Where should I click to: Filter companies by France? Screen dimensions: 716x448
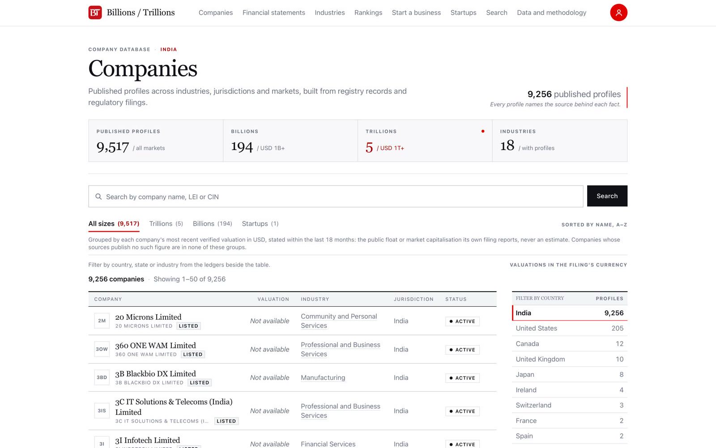click(570, 421)
